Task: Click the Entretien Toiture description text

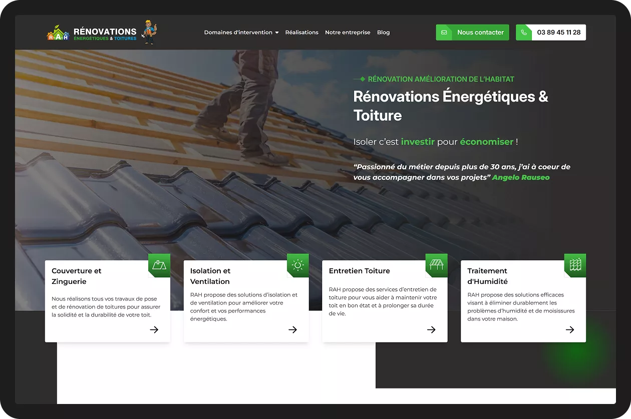Action: [x=383, y=301]
